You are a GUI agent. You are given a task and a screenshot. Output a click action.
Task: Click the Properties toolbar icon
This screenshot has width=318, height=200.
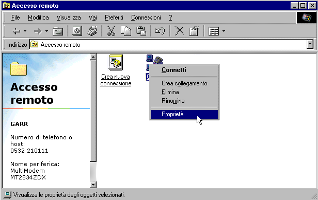click(194, 31)
